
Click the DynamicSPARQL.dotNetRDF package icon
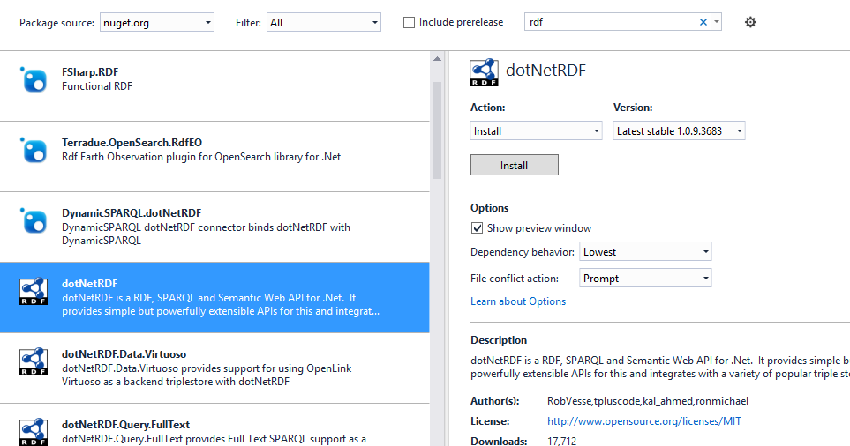click(34, 220)
